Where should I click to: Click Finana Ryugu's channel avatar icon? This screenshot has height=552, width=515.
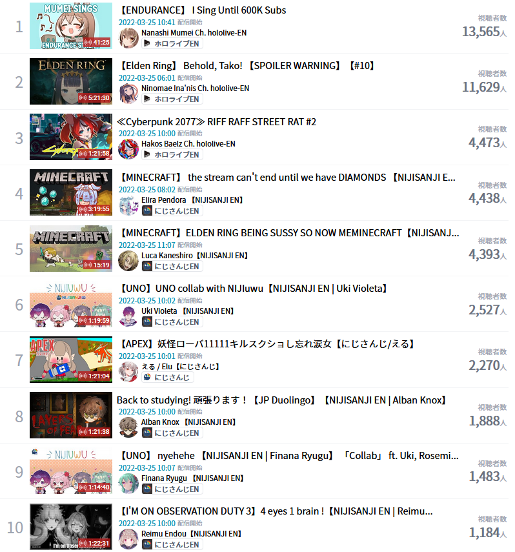[x=128, y=484]
